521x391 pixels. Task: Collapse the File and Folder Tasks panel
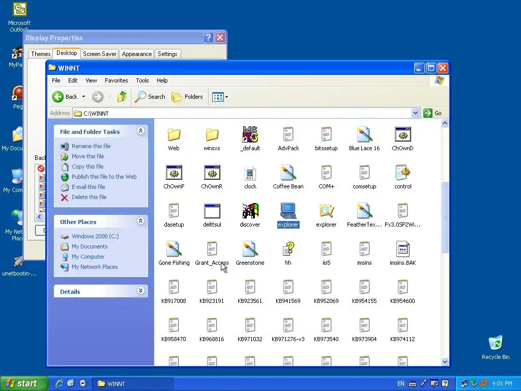tap(140, 131)
